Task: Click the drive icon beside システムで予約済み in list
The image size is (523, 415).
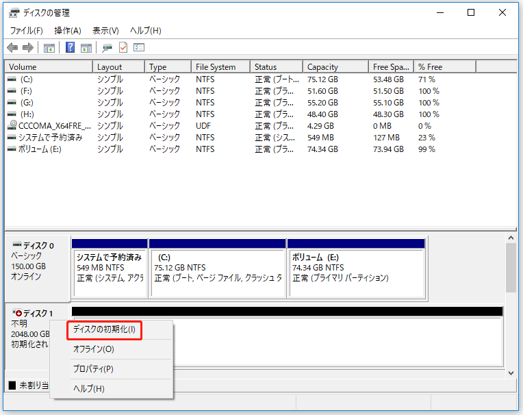Action: tap(12, 138)
